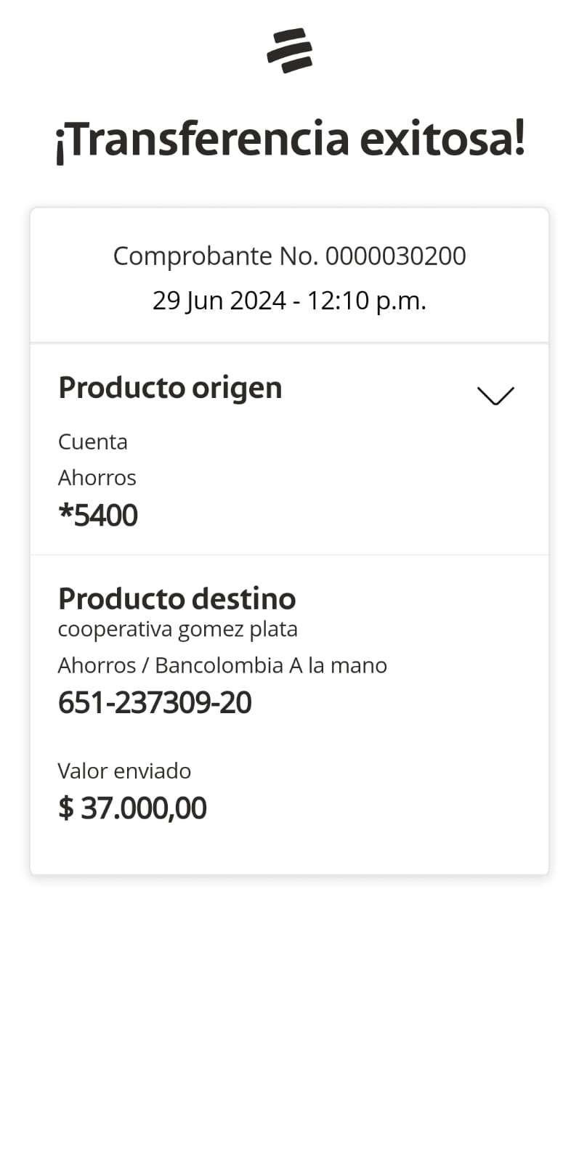
Task: Click the ¡Transferencia exitosa! heading
Action: click(289, 139)
